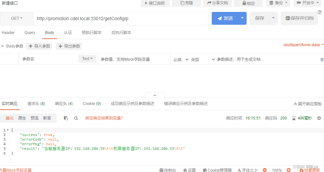
Task: Open the send button dropdown arrow
Action: tap(242, 18)
